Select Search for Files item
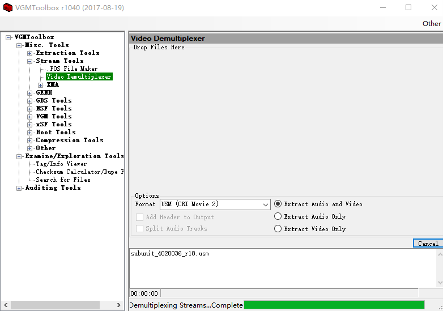The image size is (443, 311). coord(63,180)
